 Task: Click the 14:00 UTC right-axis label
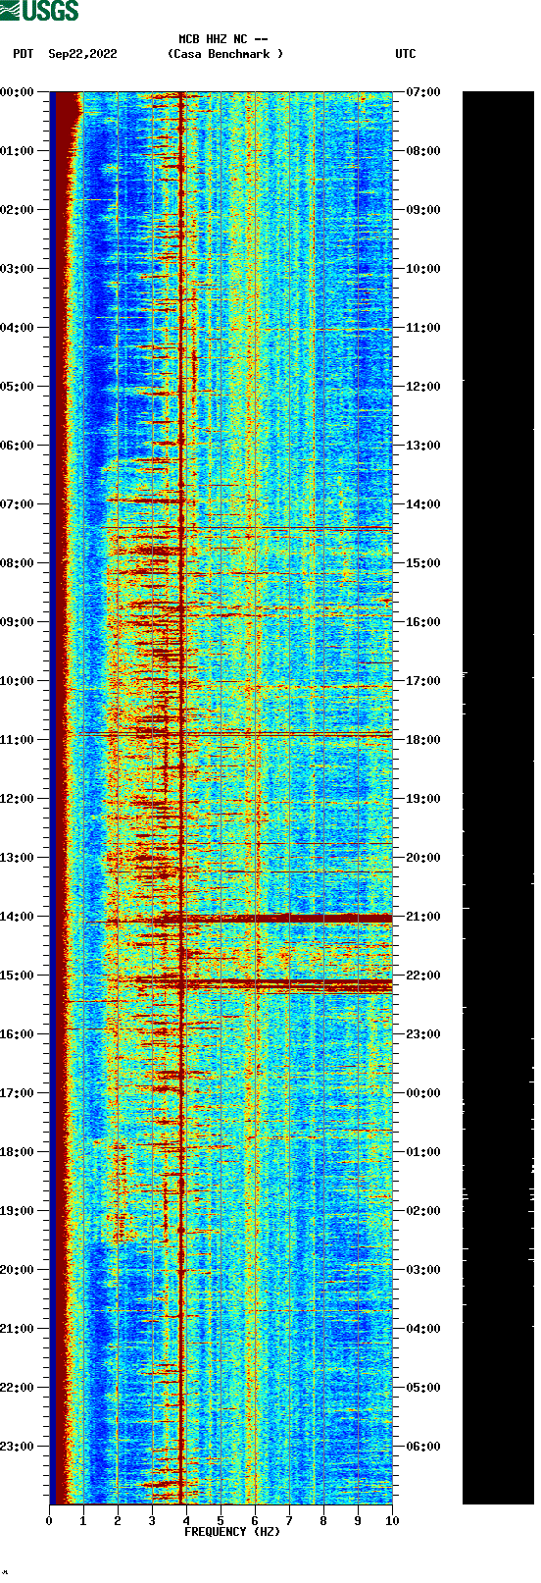point(423,504)
